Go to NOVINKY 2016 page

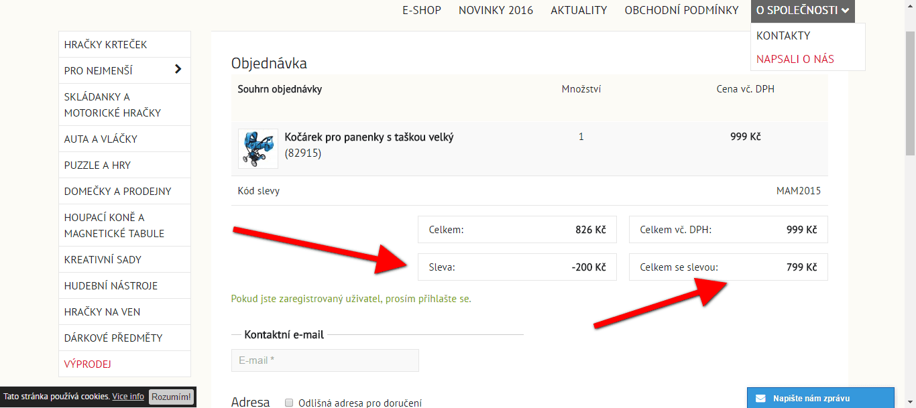click(496, 10)
